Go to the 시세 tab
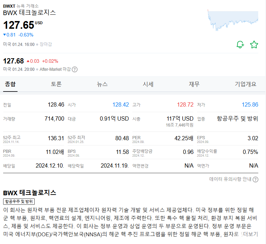 pyautogui.click(x=148, y=84)
